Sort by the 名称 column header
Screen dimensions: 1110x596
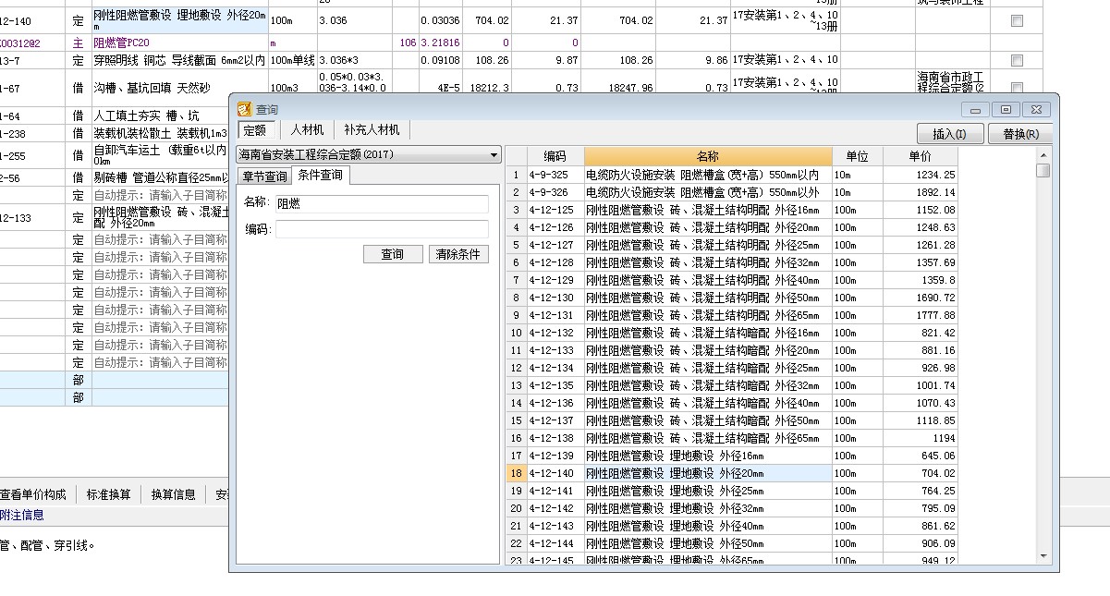click(708, 156)
